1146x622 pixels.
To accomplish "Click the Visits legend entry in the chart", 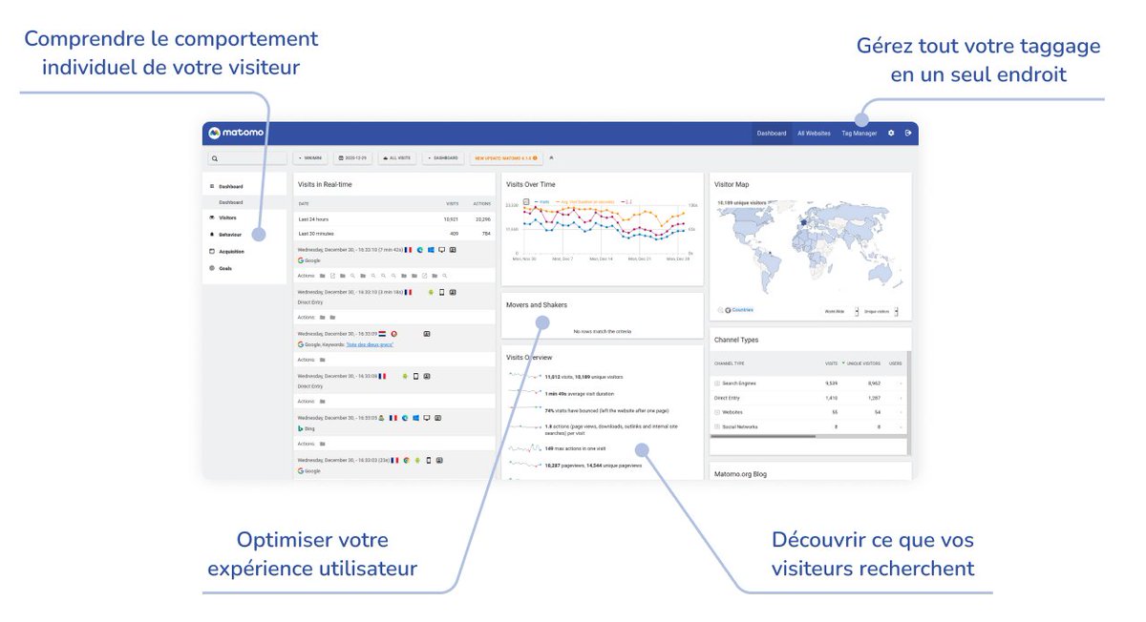I will [542, 201].
